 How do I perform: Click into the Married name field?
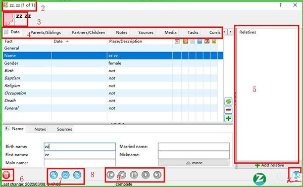194,147
